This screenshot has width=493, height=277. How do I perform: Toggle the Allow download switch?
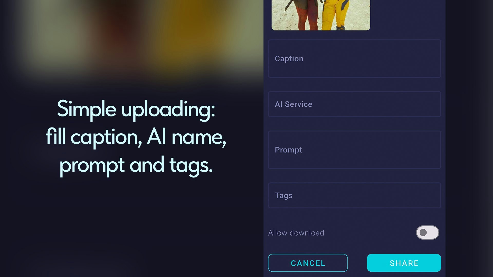(428, 233)
